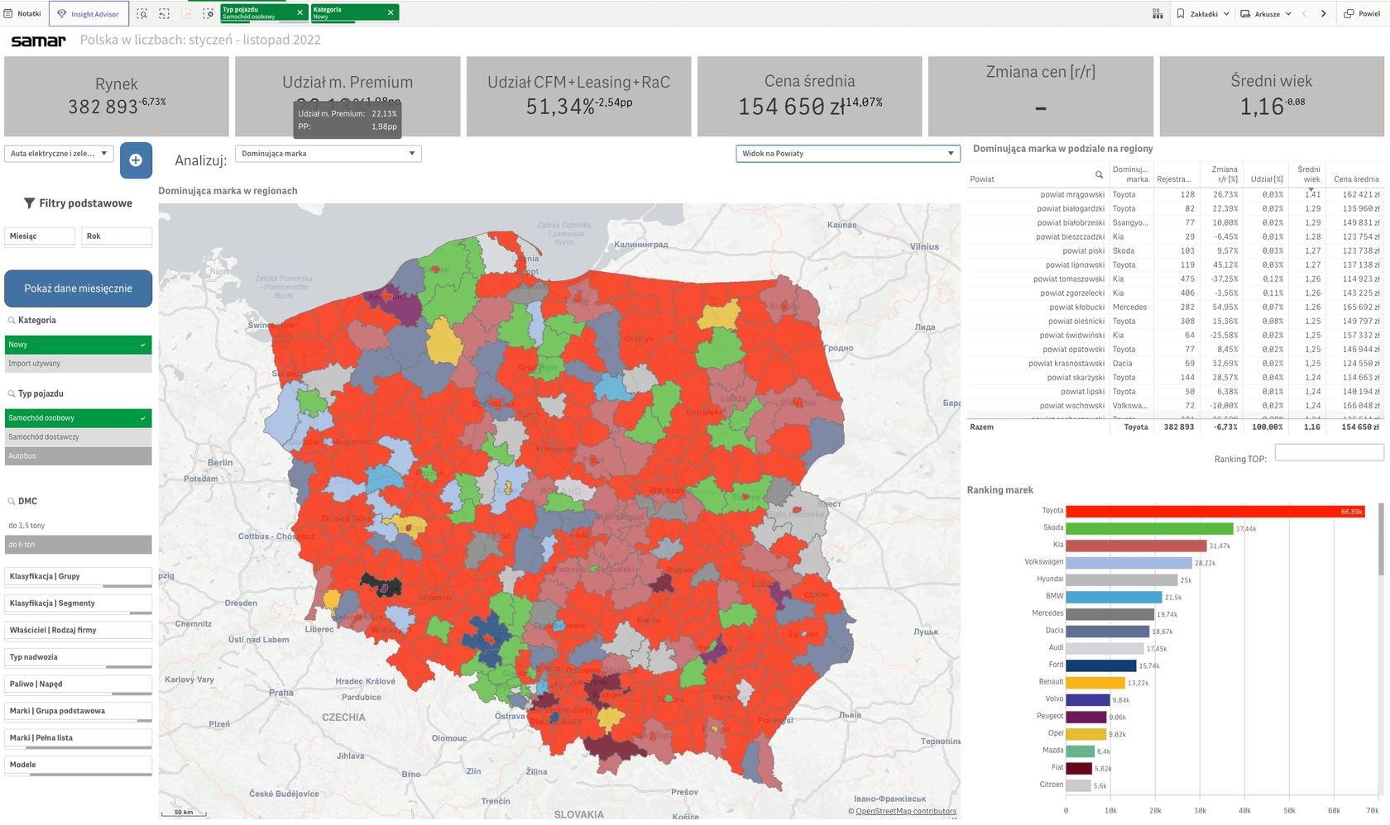This screenshot has width=1390, height=825.
Task: Select the do 3,5 tony option
Action: click(x=79, y=526)
